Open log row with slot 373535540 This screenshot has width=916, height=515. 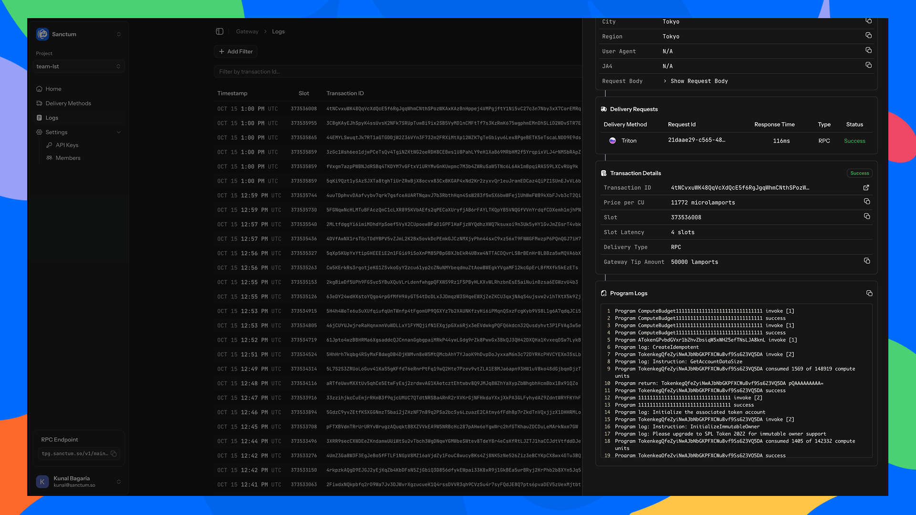(x=398, y=224)
